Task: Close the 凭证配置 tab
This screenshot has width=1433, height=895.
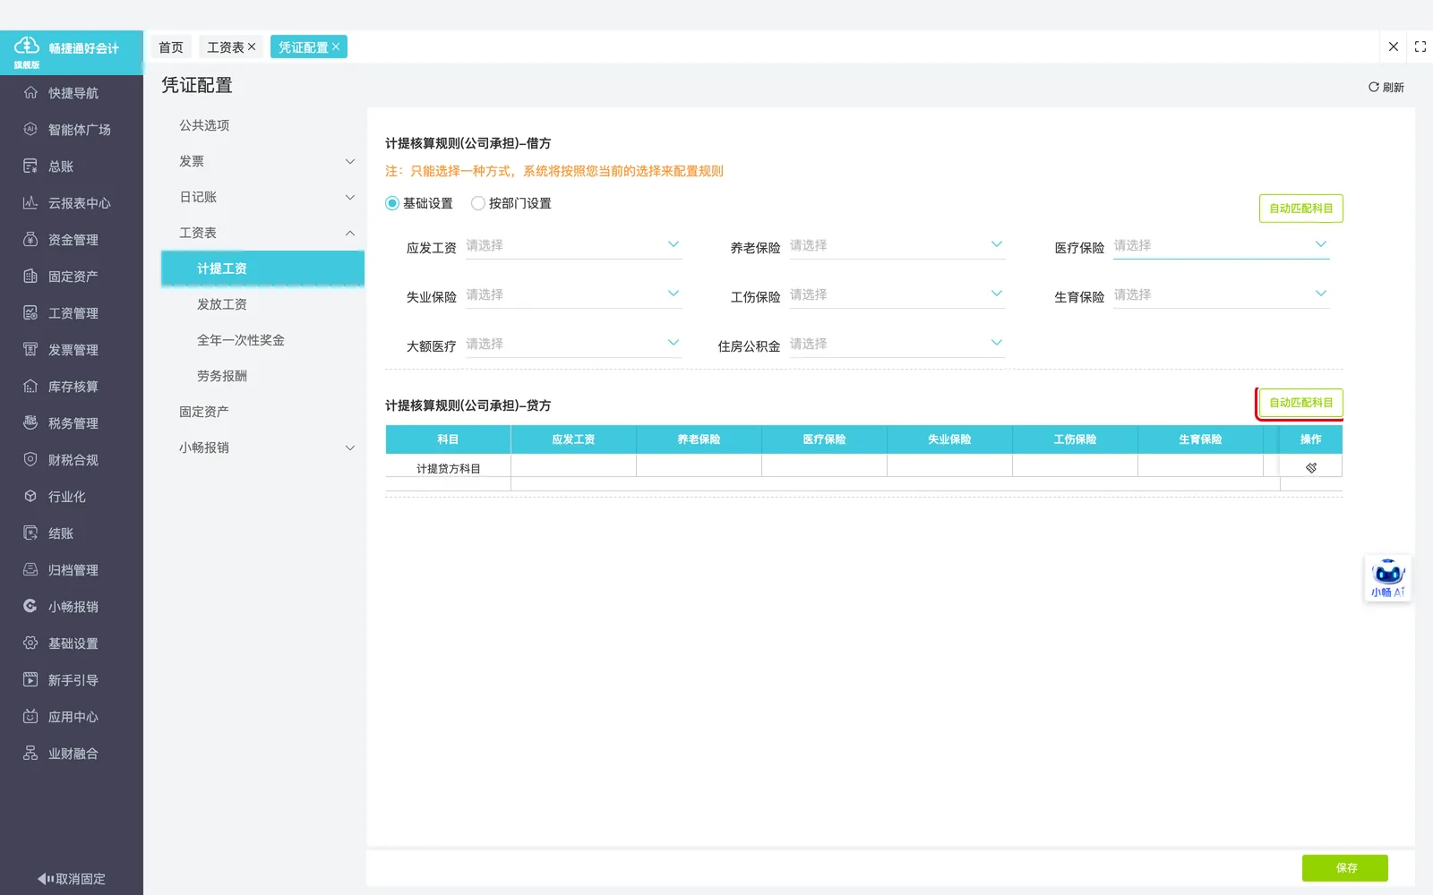Action: point(336,47)
